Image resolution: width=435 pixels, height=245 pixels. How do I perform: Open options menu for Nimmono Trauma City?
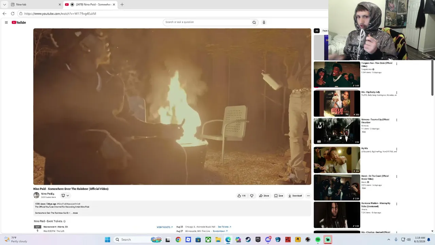tap(397, 120)
